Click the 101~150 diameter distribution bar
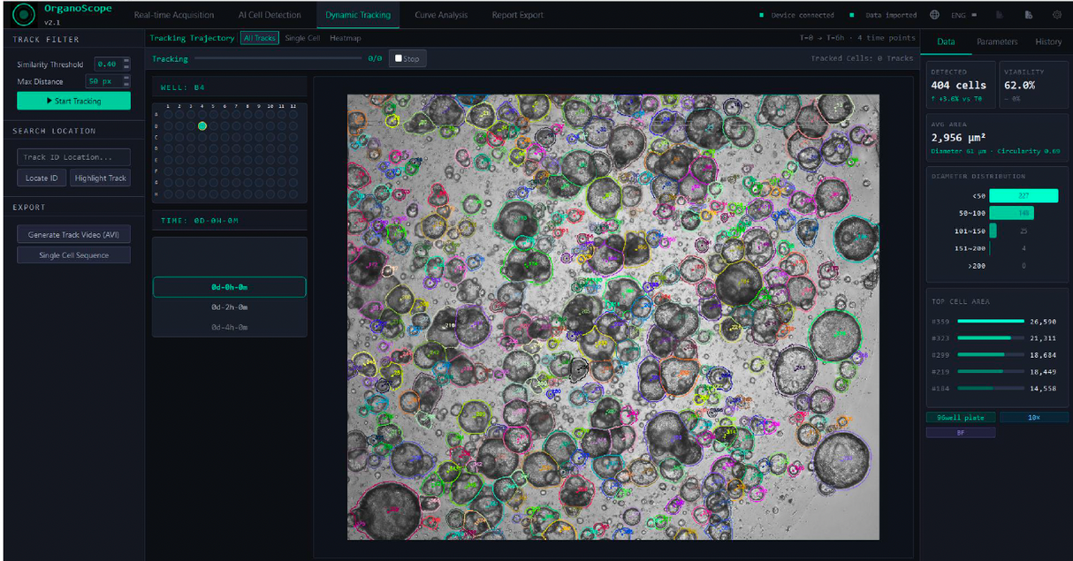Viewport: 1073px width, 561px height. (x=993, y=231)
